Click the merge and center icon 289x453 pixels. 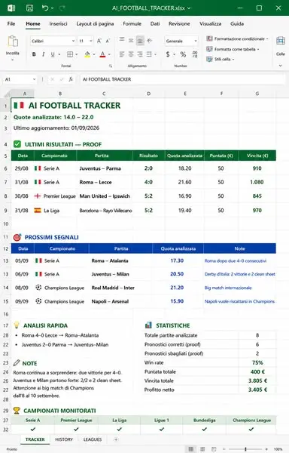(x=149, y=54)
